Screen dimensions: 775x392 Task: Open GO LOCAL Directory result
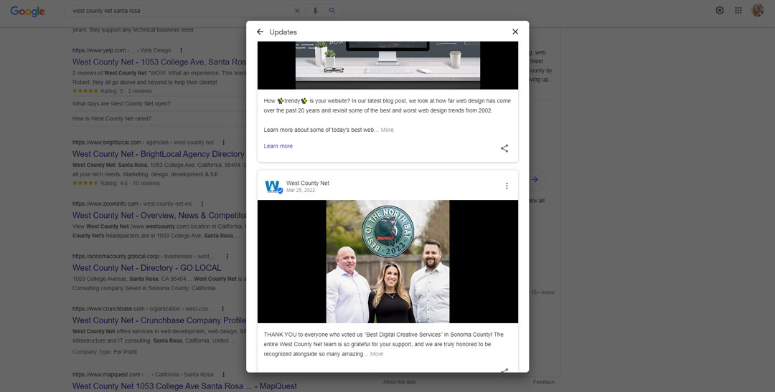pyautogui.click(x=147, y=267)
